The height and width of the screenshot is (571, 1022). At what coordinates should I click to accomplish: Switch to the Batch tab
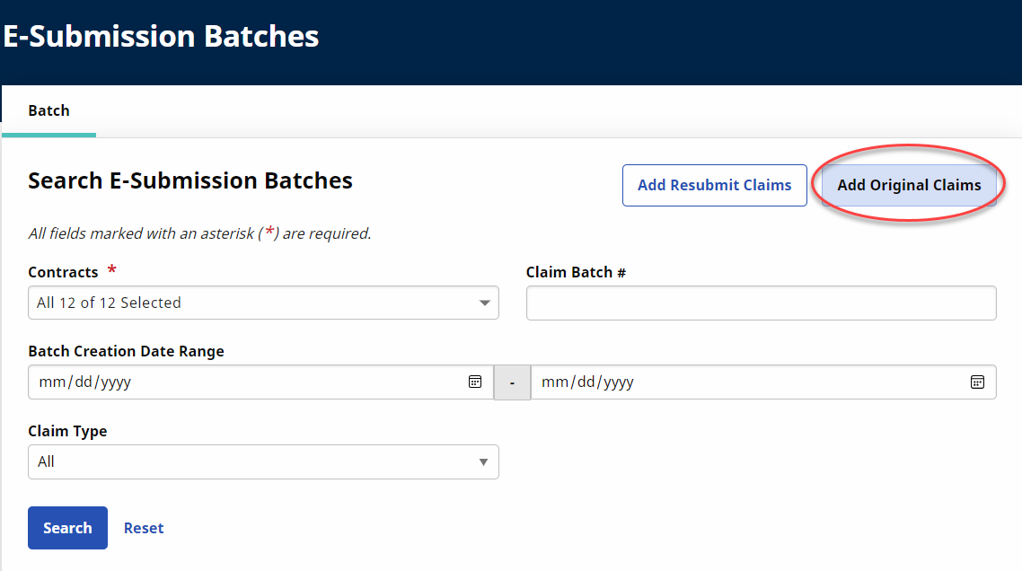click(49, 110)
